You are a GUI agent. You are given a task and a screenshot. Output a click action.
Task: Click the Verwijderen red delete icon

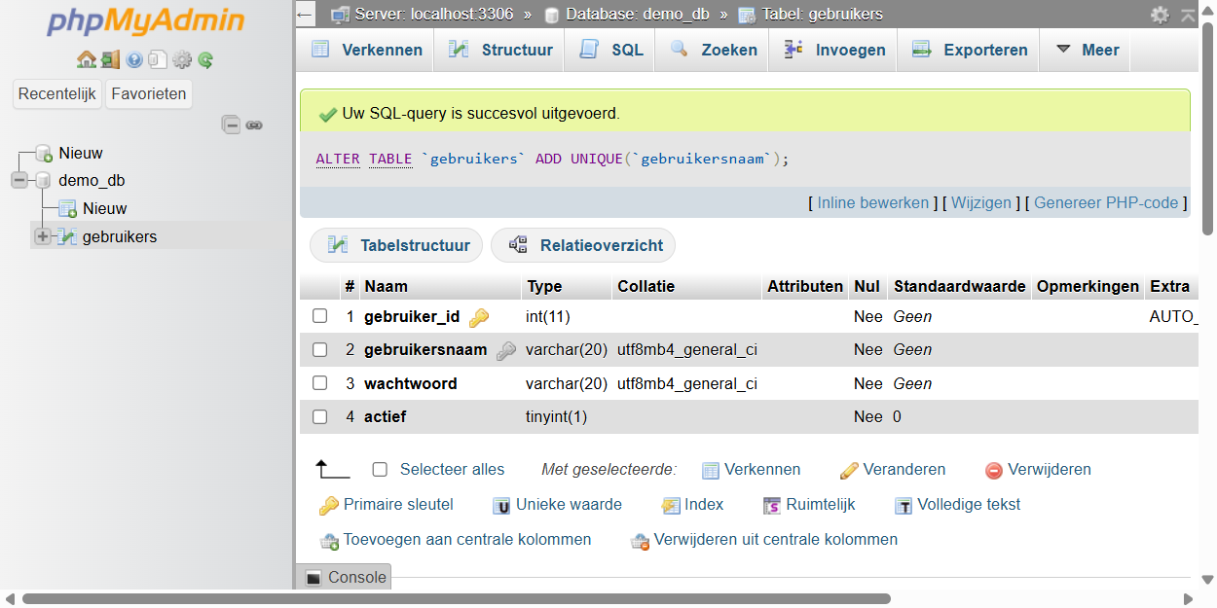point(993,471)
